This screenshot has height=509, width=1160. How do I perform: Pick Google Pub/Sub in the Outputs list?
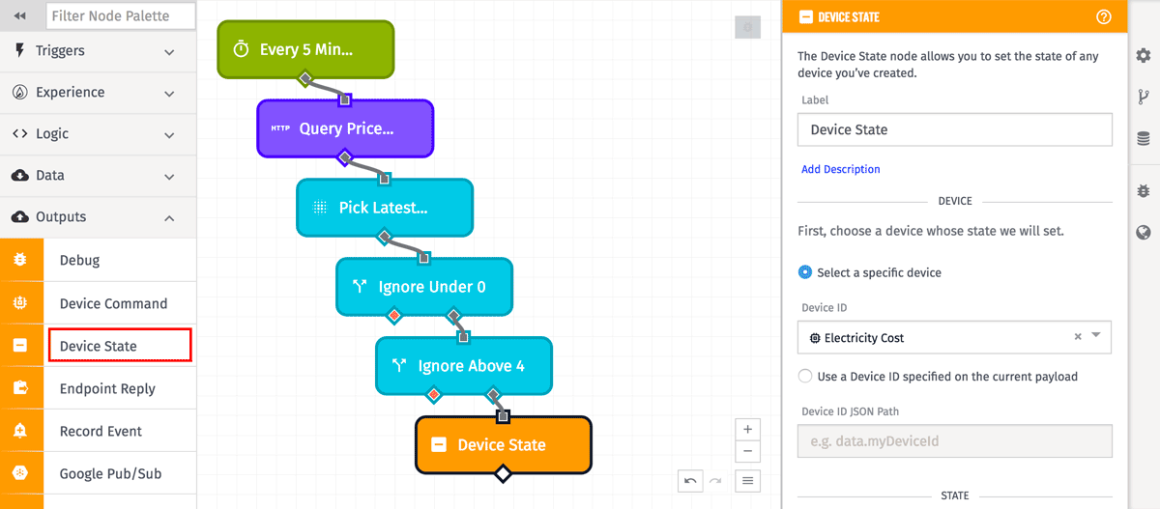tap(110, 473)
